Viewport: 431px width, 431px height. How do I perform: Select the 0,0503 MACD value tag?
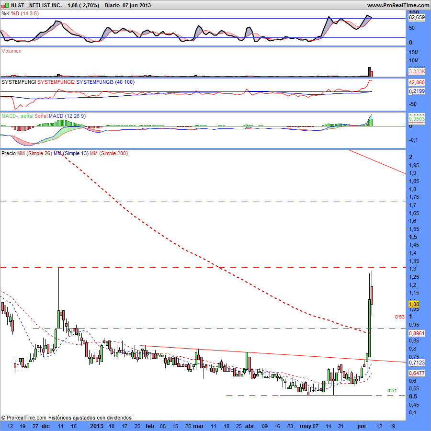tap(417, 119)
